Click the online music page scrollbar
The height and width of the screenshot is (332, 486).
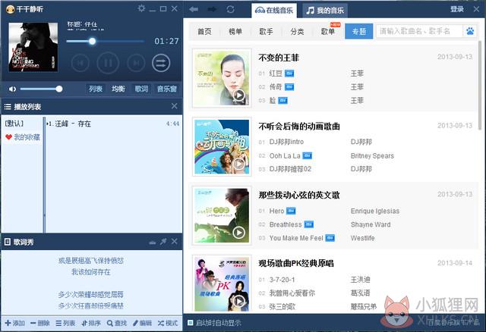coord(480,85)
